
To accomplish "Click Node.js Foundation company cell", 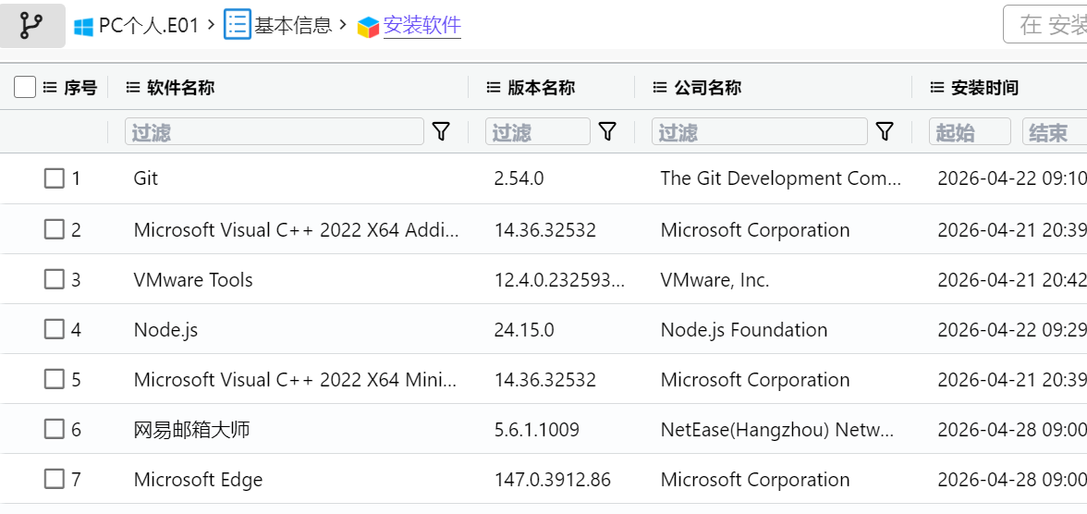I will (744, 329).
